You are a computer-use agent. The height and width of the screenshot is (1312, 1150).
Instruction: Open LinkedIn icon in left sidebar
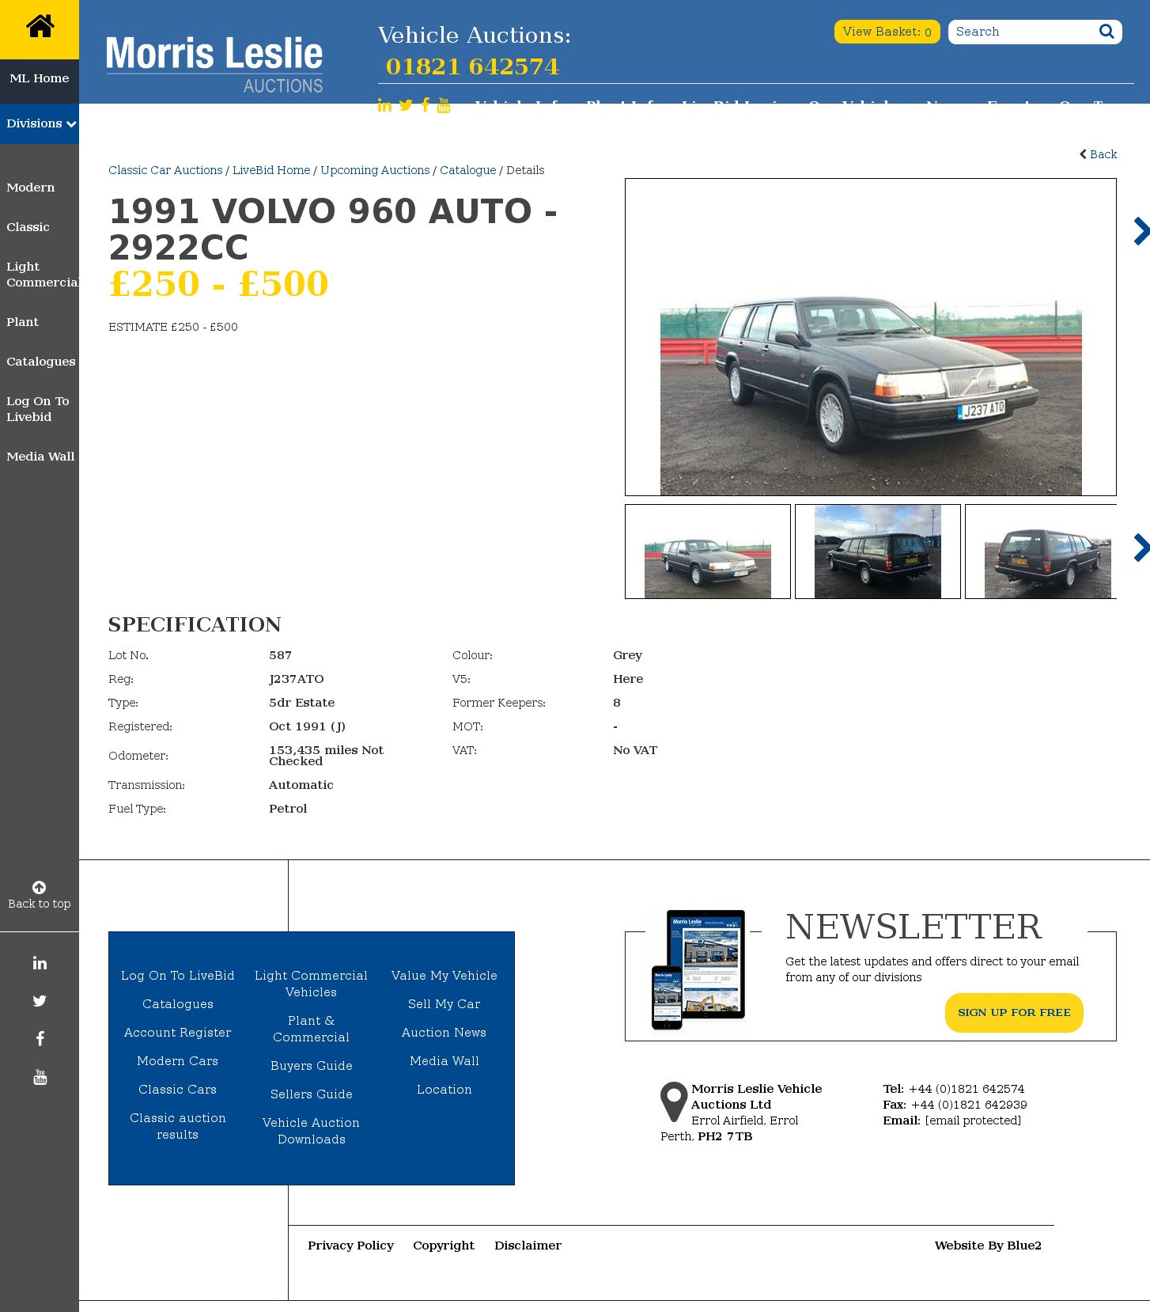point(40,963)
